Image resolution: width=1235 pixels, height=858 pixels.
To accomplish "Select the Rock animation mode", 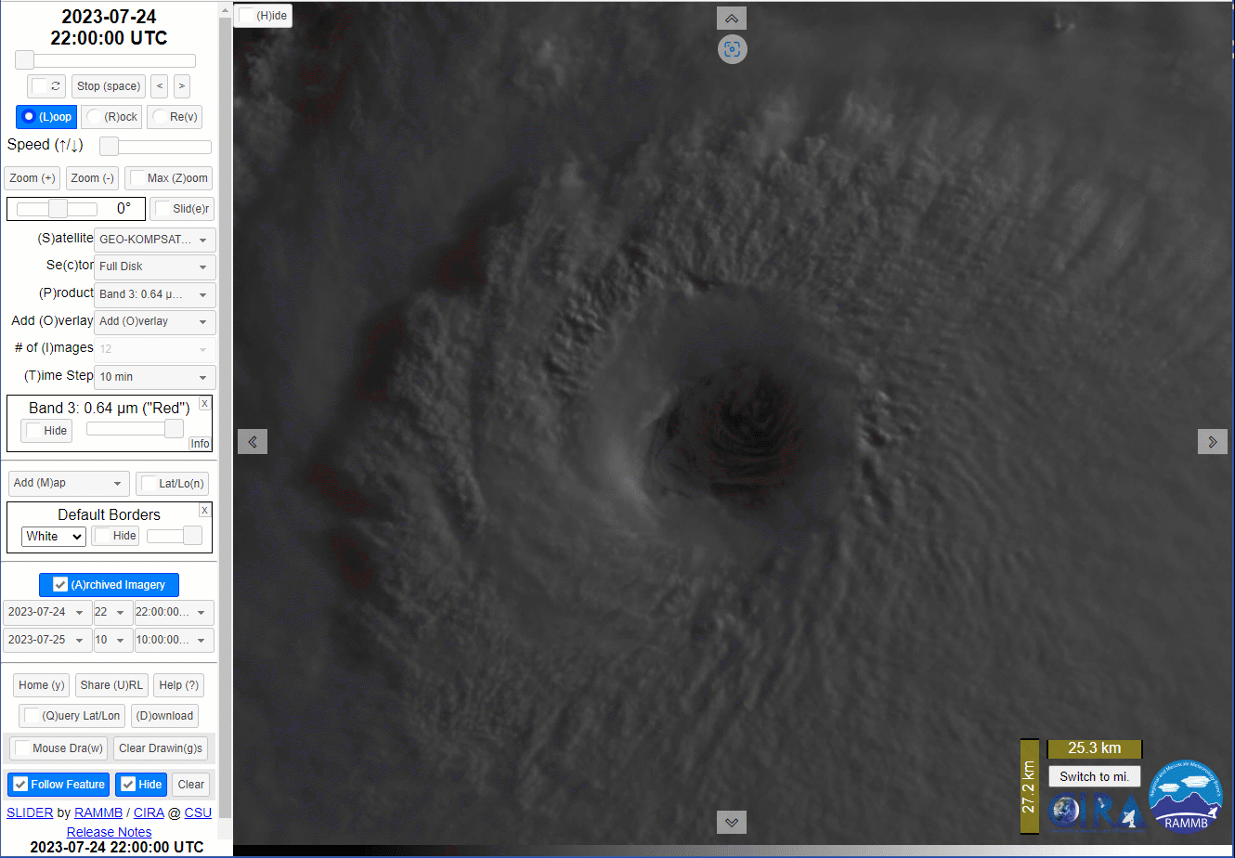I will [111, 117].
